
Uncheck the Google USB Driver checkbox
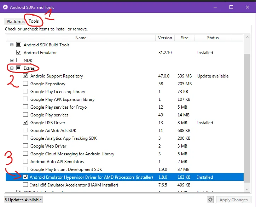pos(25,122)
